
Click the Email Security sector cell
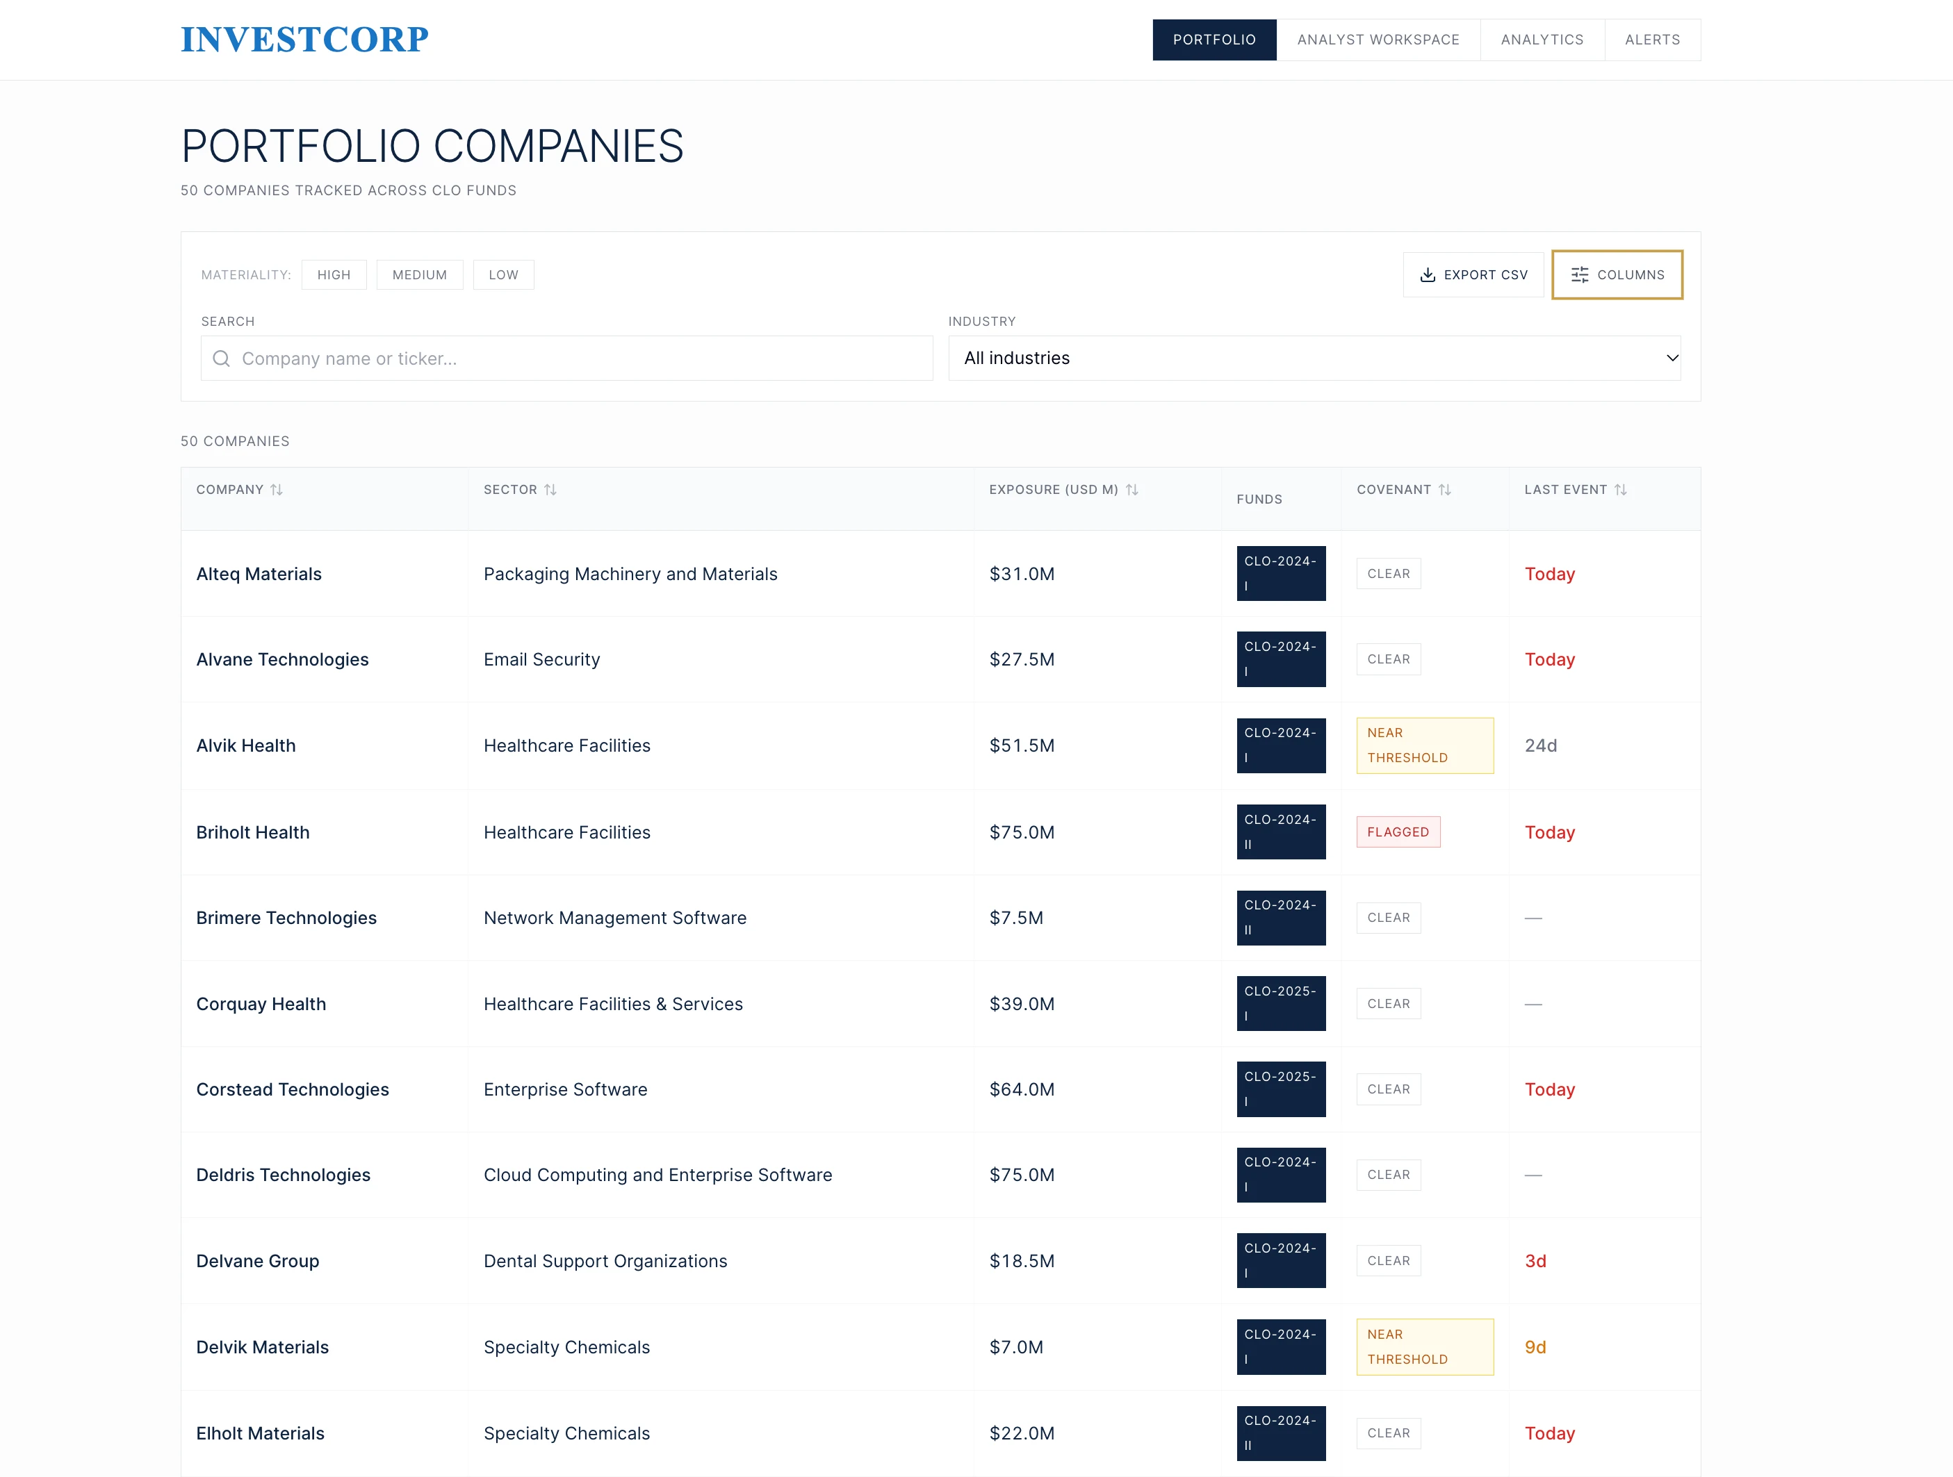pyautogui.click(x=542, y=659)
